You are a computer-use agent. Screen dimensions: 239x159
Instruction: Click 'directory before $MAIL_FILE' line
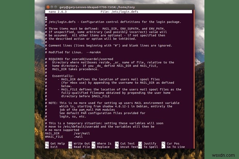coord(77,96)
